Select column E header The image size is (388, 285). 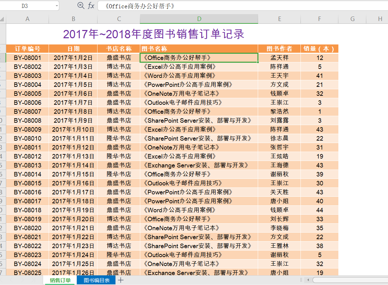(x=279, y=19)
